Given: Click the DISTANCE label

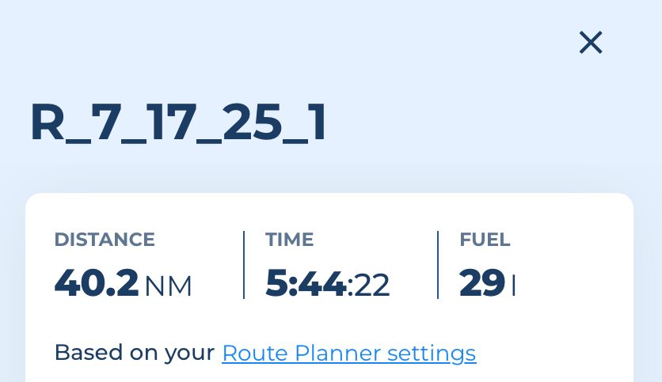Looking at the screenshot, I should [x=105, y=240].
